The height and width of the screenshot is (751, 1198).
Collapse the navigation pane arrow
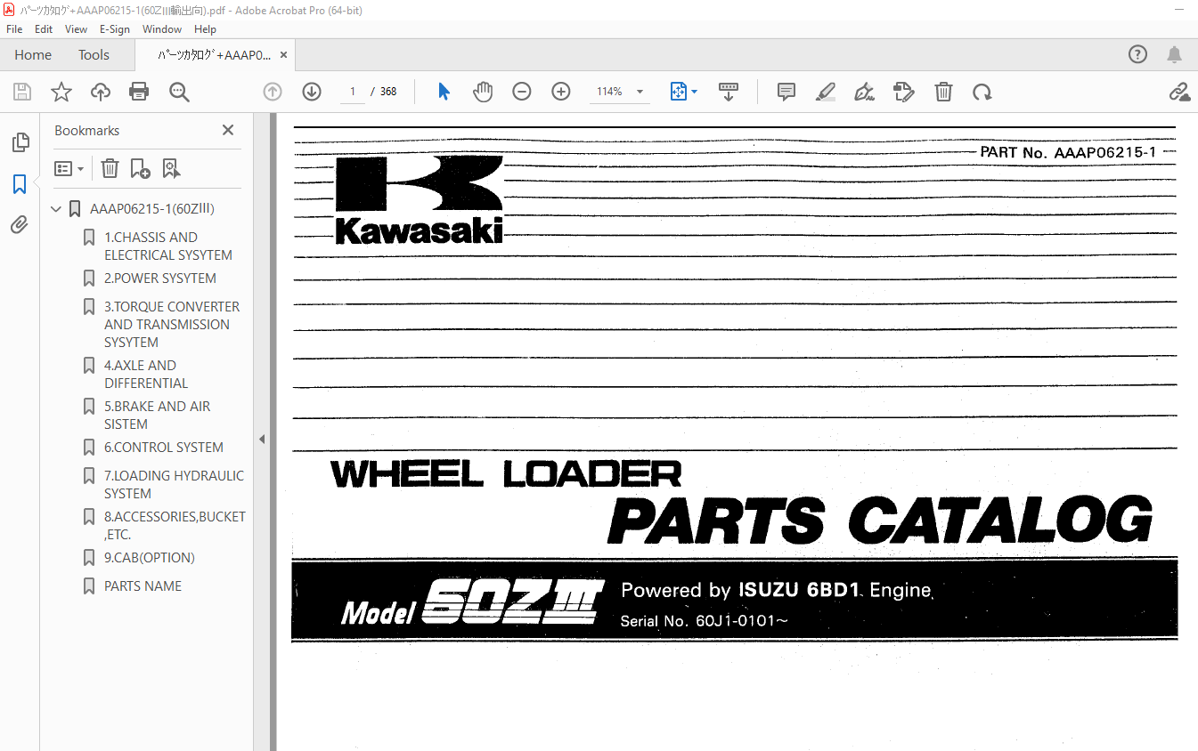coord(262,439)
